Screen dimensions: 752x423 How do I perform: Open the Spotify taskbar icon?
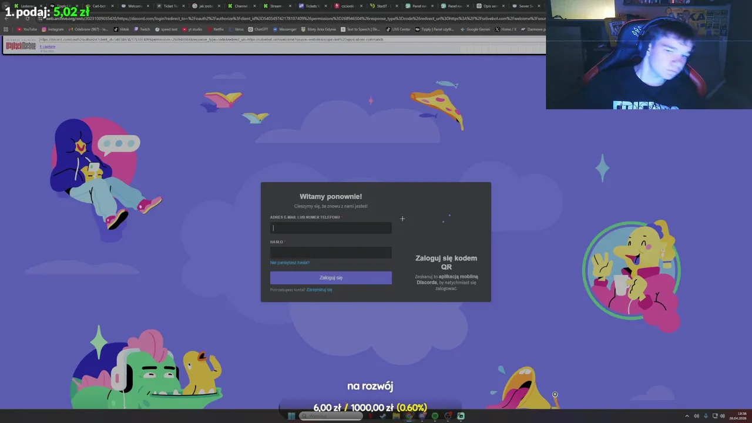point(435,416)
